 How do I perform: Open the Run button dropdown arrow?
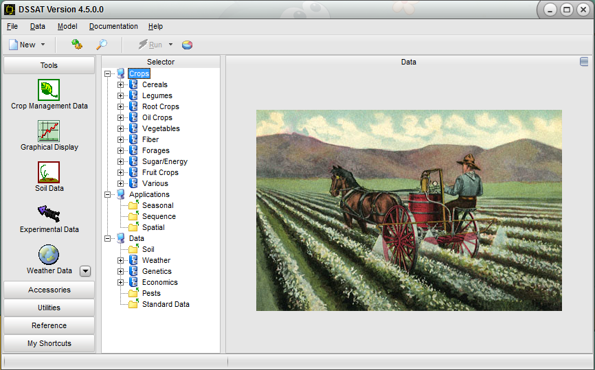(171, 45)
